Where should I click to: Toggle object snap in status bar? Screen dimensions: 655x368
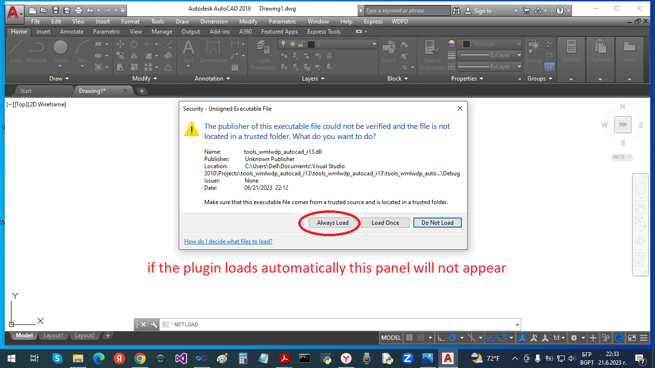(x=502, y=338)
